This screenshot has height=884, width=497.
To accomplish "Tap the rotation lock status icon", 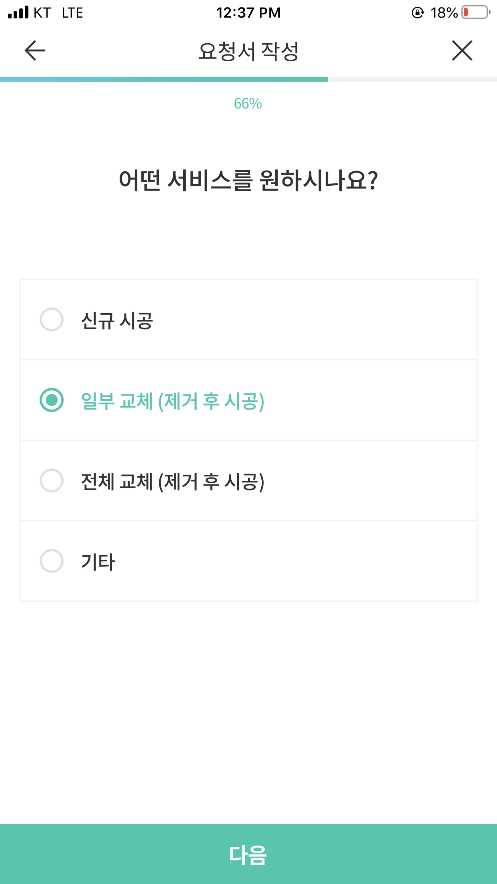I will tap(418, 13).
